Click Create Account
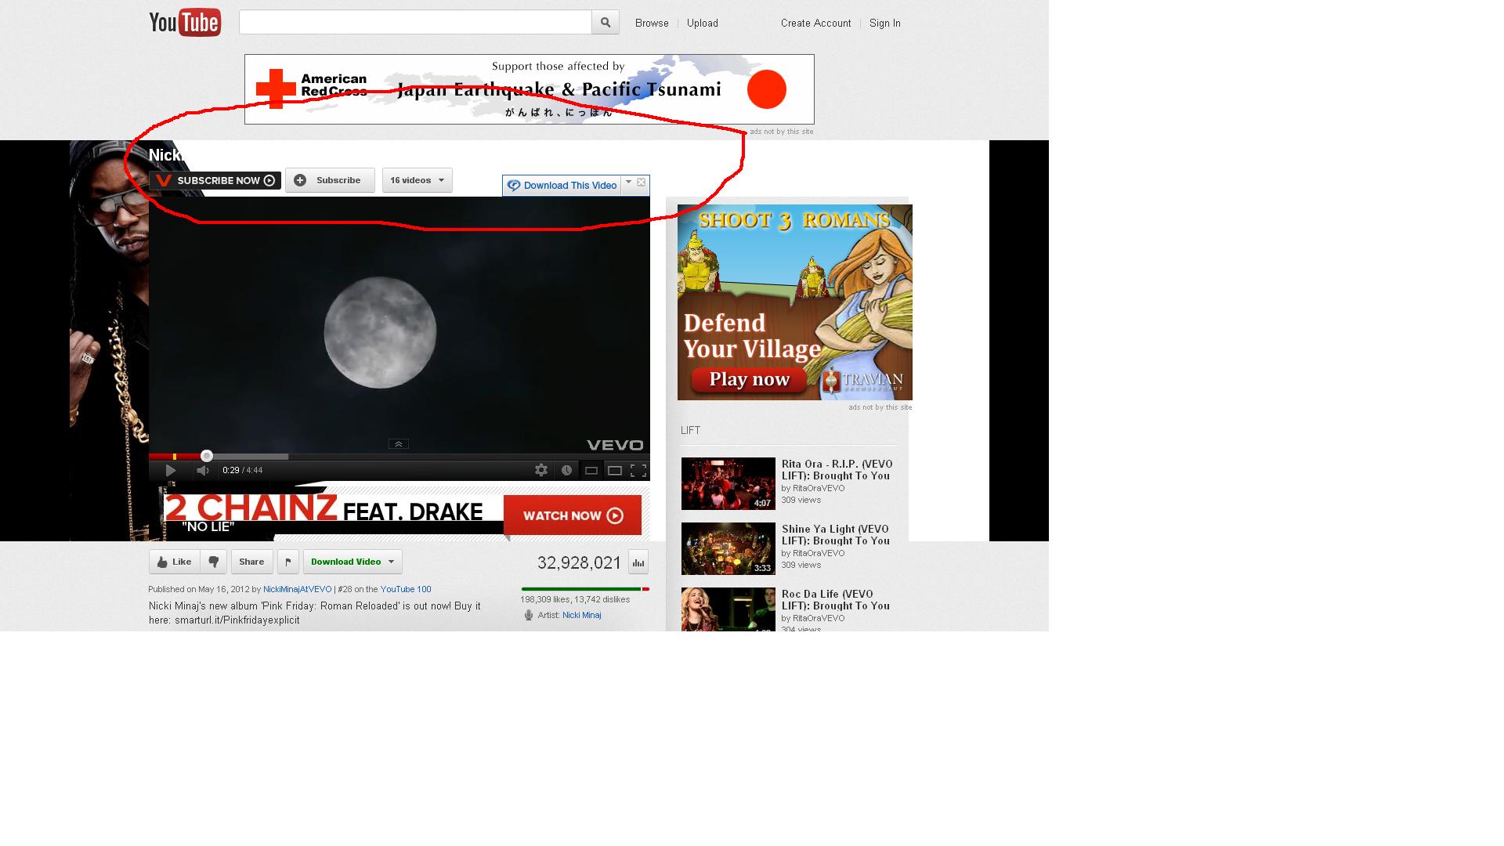This screenshot has width=1504, height=846. pyautogui.click(x=815, y=23)
